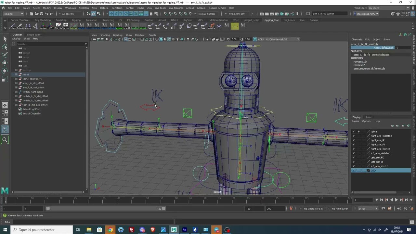Click the Zoom magnifier tool in left toolbox

click(x=5, y=140)
